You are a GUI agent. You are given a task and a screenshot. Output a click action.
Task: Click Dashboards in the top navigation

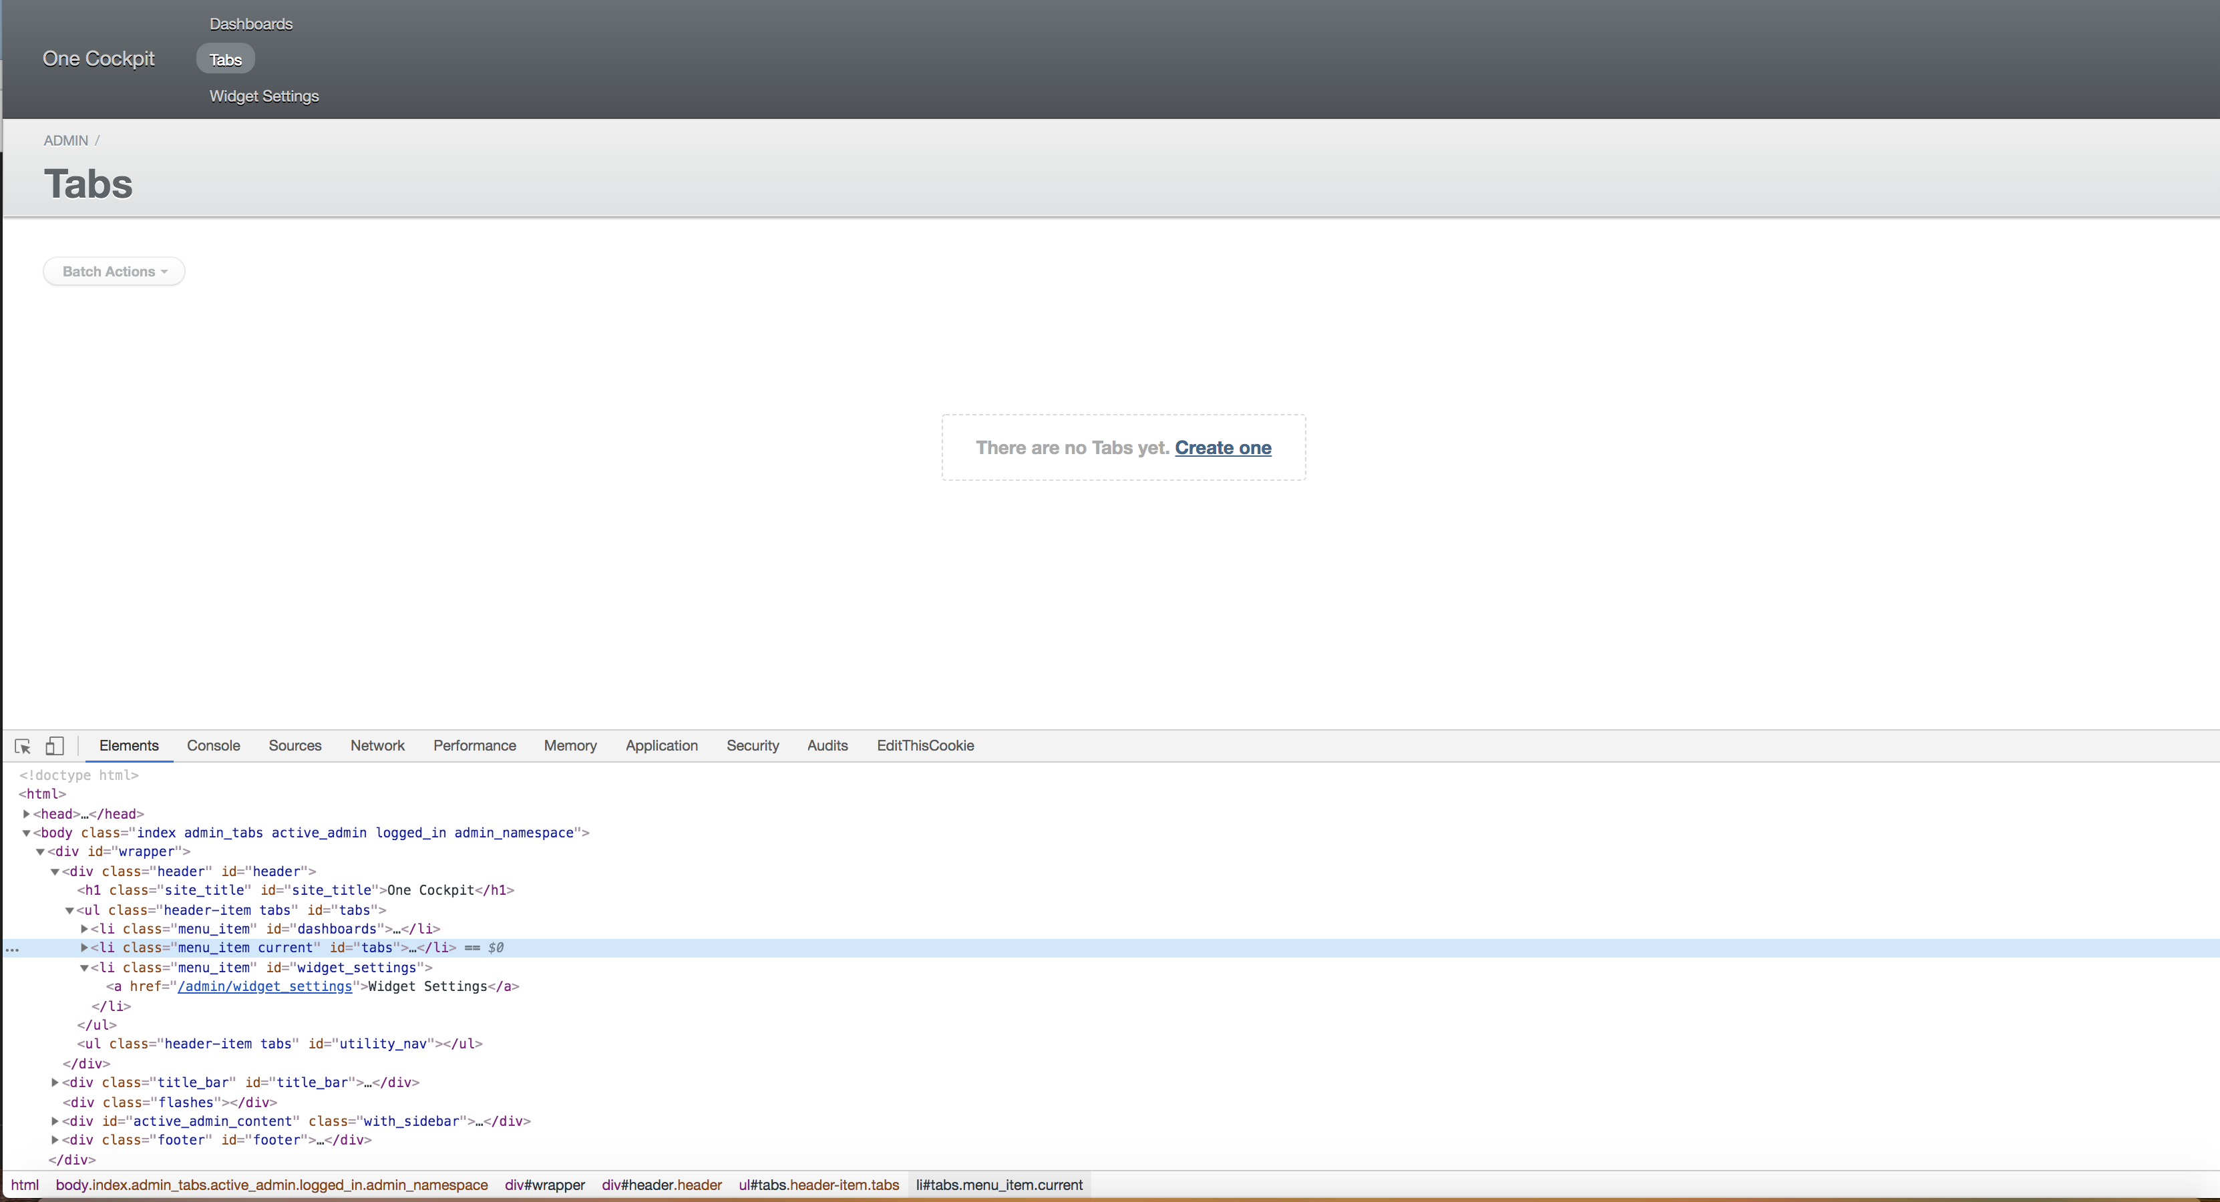point(250,23)
